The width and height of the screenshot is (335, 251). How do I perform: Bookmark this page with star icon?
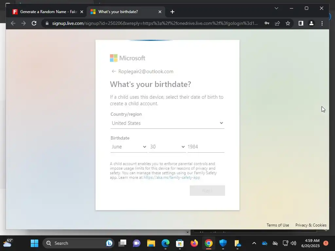pos(288,23)
